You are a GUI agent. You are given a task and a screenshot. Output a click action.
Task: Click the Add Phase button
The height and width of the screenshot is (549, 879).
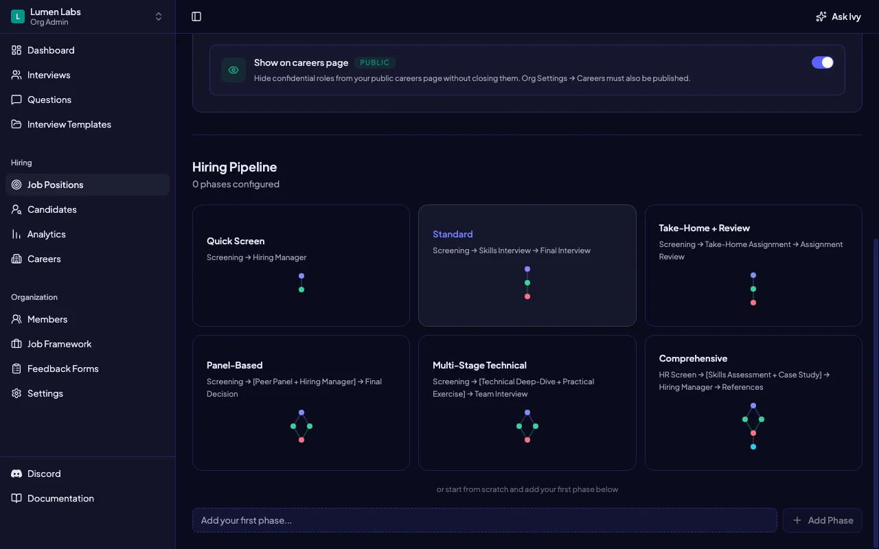click(823, 520)
